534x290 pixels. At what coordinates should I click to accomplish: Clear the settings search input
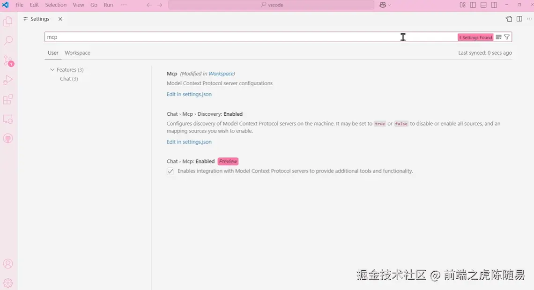(x=498, y=37)
